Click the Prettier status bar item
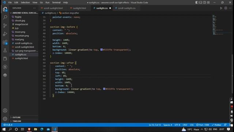Image resolution: width=234 pixels, height=132 pixels. pyautogui.click(x=216, y=125)
